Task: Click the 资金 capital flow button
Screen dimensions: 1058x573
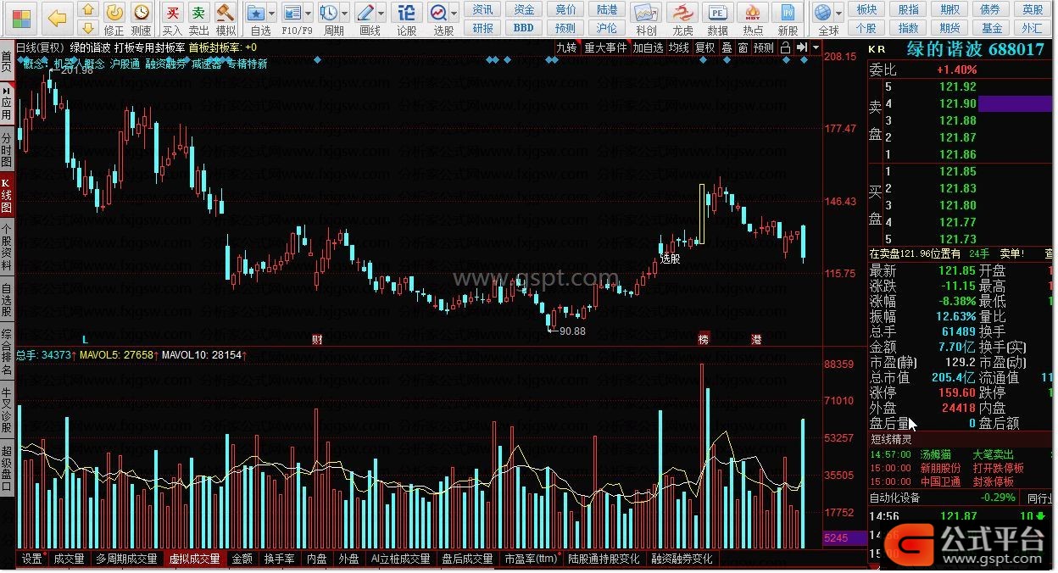Action: 525,9
